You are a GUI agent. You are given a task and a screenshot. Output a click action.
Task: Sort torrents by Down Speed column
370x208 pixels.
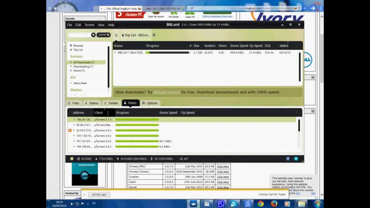[x=239, y=46]
